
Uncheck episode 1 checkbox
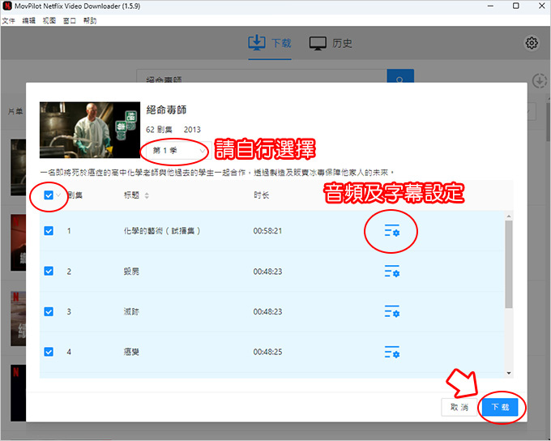click(49, 231)
